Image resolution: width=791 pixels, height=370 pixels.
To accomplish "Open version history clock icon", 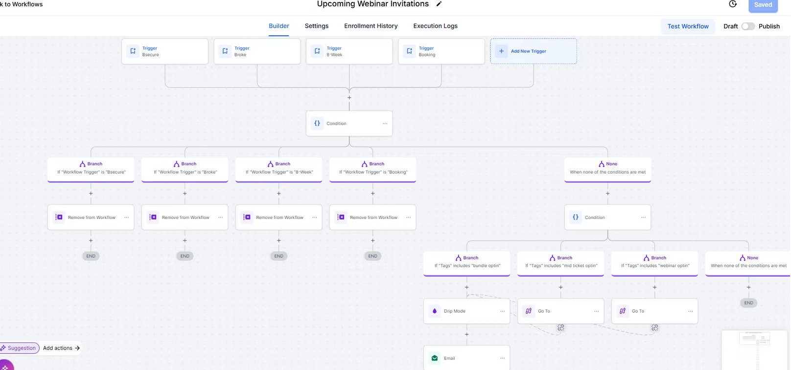I will pyautogui.click(x=733, y=4).
